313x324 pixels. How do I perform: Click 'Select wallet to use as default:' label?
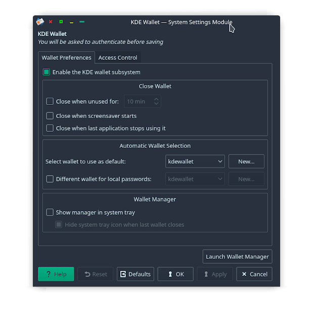(85, 161)
